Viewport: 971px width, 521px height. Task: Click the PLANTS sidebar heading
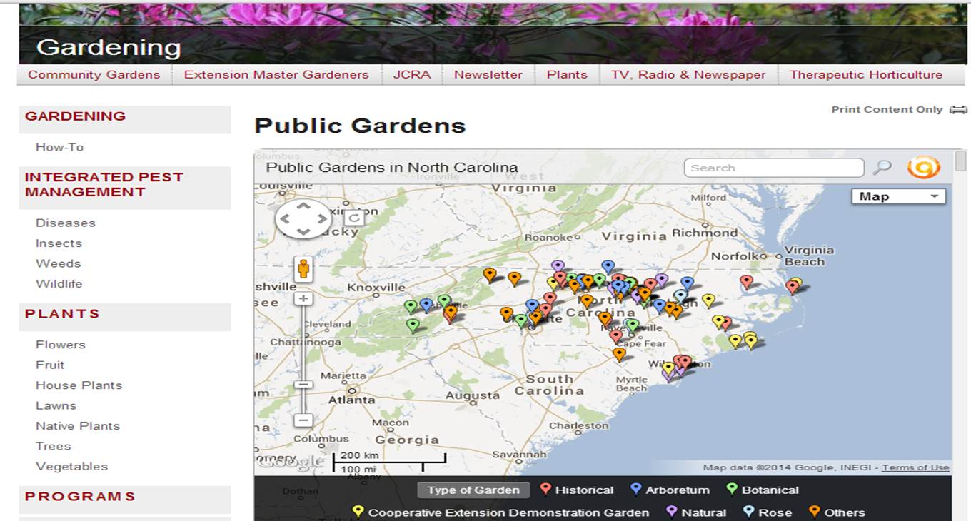[62, 314]
